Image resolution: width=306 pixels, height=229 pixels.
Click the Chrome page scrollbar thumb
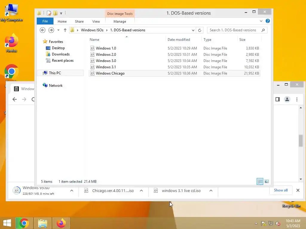[301, 141]
